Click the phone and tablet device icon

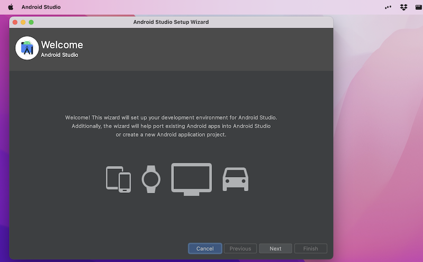(x=118, y=179)
